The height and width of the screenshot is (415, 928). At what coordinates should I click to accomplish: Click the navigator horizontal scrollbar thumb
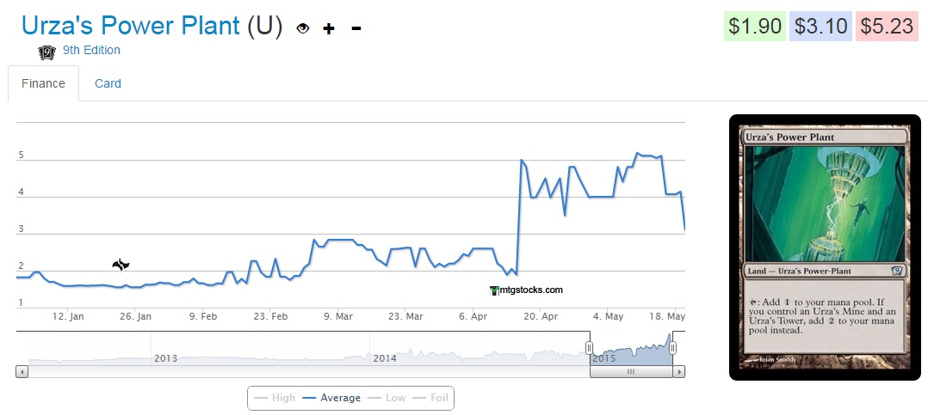630,372
